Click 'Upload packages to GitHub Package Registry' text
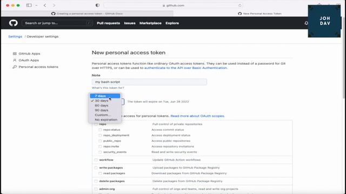 click(186, 168)
